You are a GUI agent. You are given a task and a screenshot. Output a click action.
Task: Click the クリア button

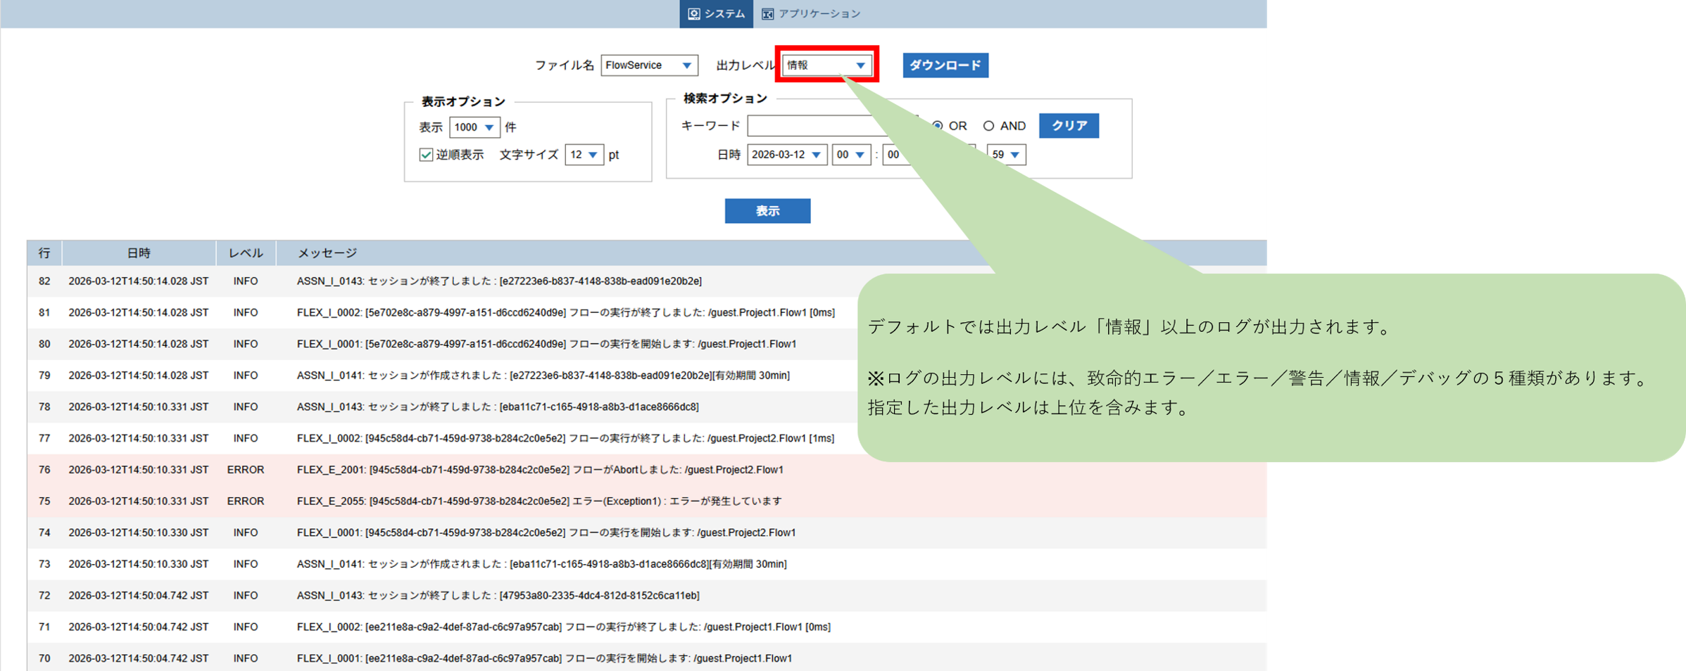(x=1069, y=126)
